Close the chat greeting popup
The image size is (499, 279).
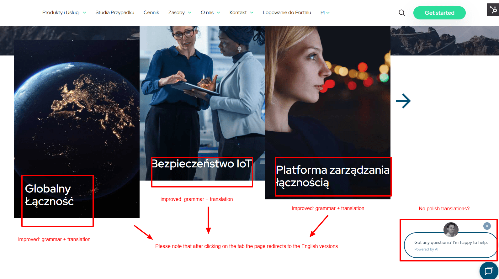487,226
